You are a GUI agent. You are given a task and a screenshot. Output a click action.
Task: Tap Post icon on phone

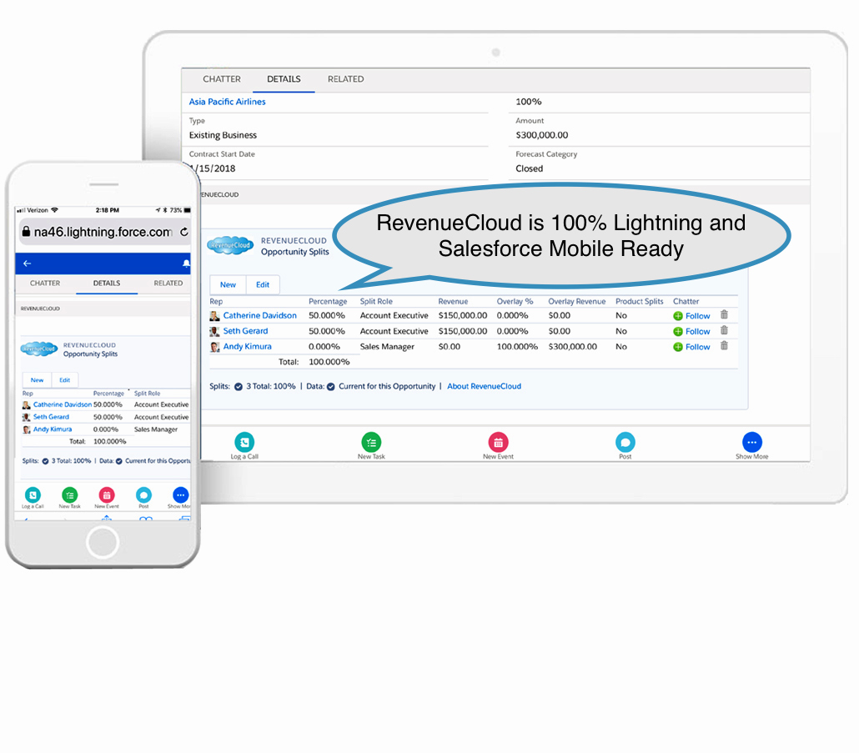[x=143, y=495]
